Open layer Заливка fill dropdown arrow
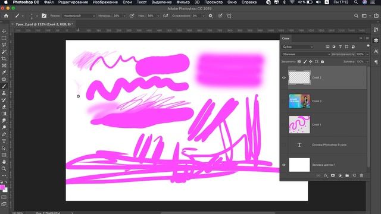This screenshot has width=381, height=214. coord(367,62)
